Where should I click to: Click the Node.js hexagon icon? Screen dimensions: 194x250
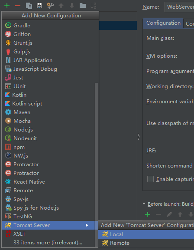tap(8, 130)
